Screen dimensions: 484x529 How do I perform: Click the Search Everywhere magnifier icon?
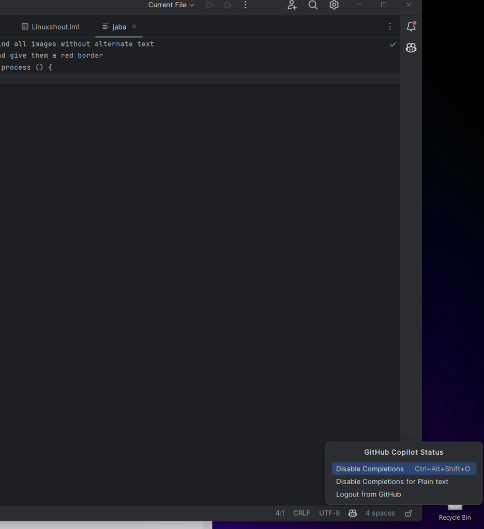pyautogui.click(x=313, y=5)
